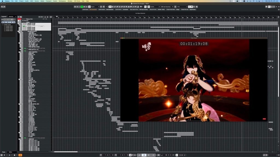The height and width of the screenshot is (157, 280).
Task: Toggle the tempo track sync button
Action: [x=177, y=155]
